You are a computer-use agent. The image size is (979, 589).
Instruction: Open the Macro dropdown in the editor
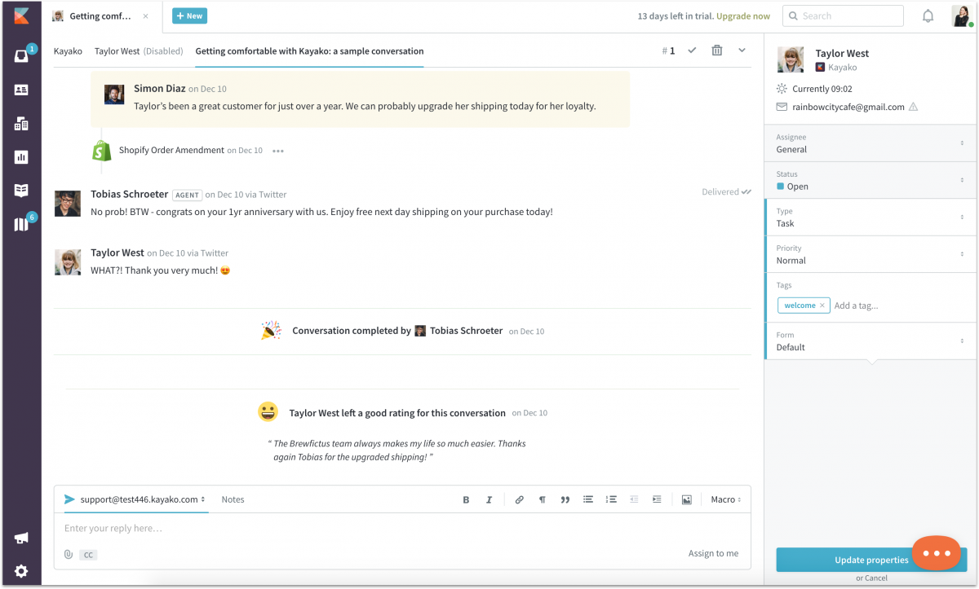[724, 499]
